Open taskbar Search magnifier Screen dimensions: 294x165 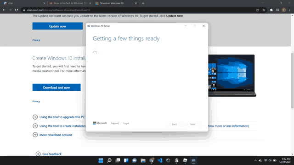[x=109, y=160]
